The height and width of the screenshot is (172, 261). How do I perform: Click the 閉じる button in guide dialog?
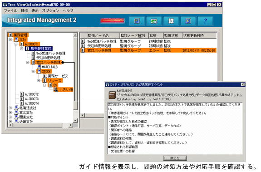(175, 158)
